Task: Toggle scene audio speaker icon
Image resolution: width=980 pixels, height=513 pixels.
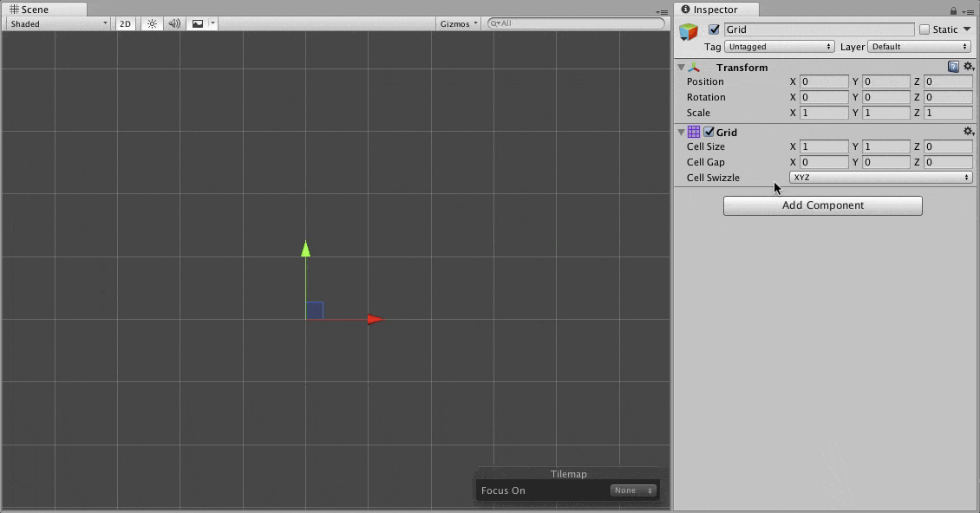Action: 174,23
